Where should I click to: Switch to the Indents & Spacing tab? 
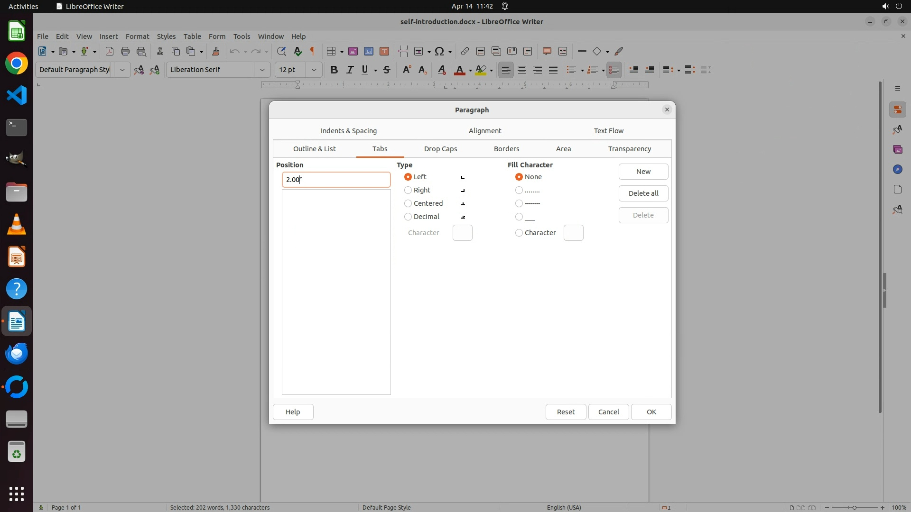[349, 131]
